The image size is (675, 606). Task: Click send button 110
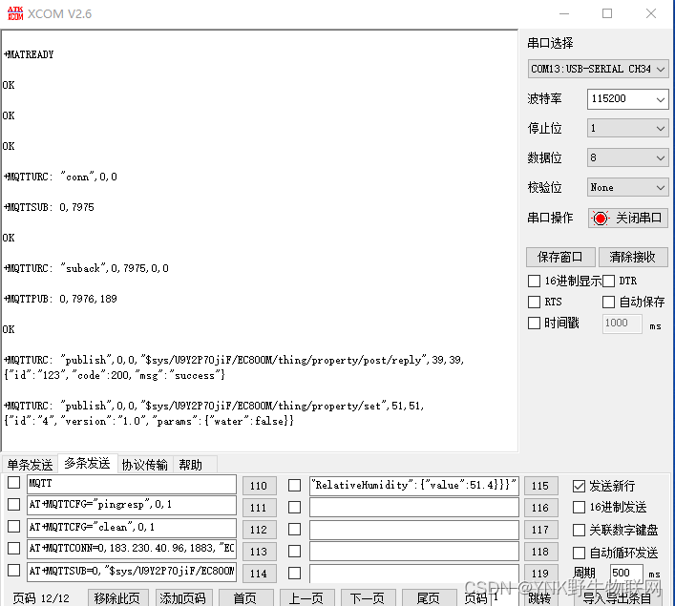tap(259, 486)
